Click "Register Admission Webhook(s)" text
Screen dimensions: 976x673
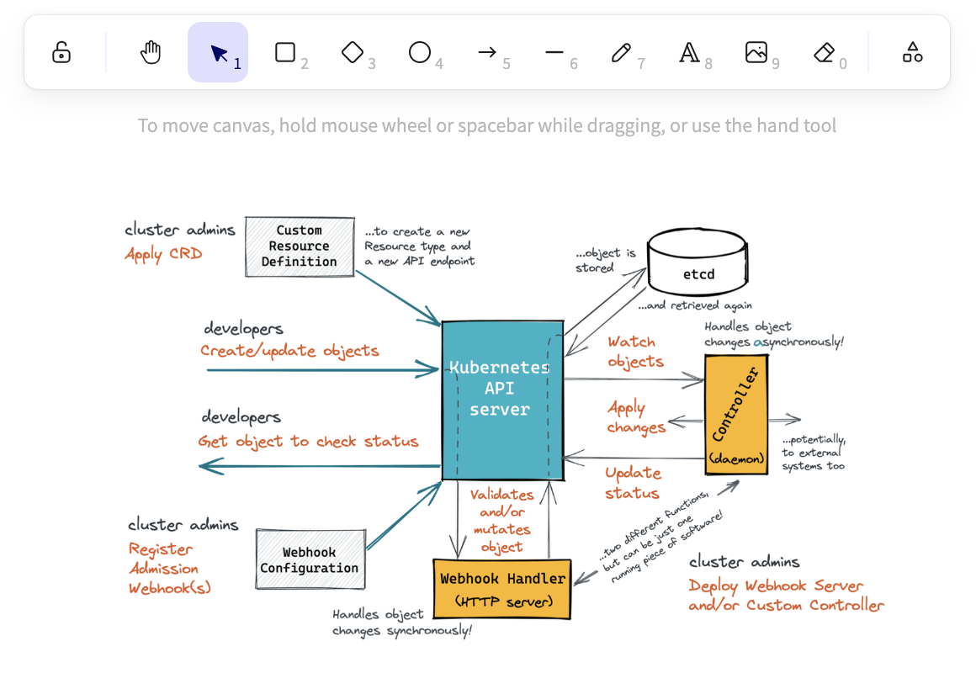[x=169, y=568]
